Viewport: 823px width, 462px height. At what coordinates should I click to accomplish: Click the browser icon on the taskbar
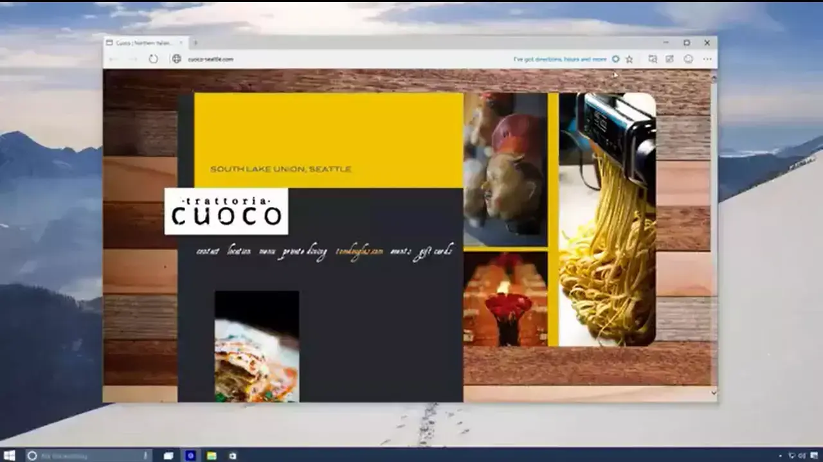point(190,456)
